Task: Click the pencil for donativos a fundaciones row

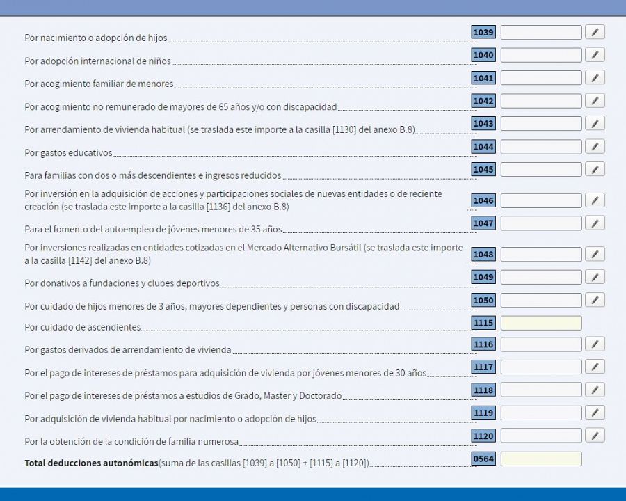Action: click(595, 277)
